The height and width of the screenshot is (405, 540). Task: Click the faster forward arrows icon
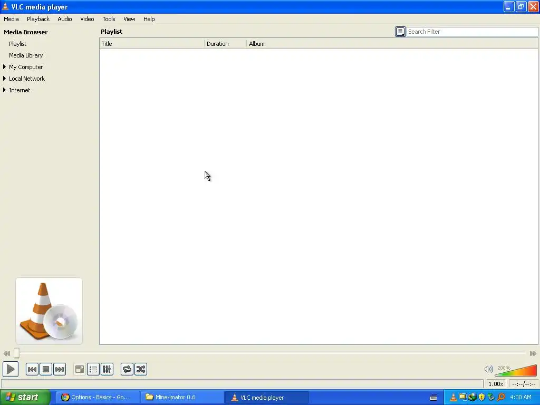coord(533,353)
